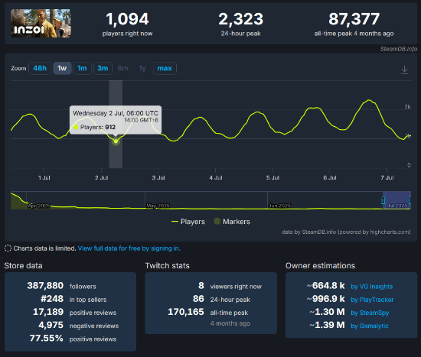The width and height of the screenshot is (421, 357).
Task: Open the sign-in link for full data
Action: (129, 248)
